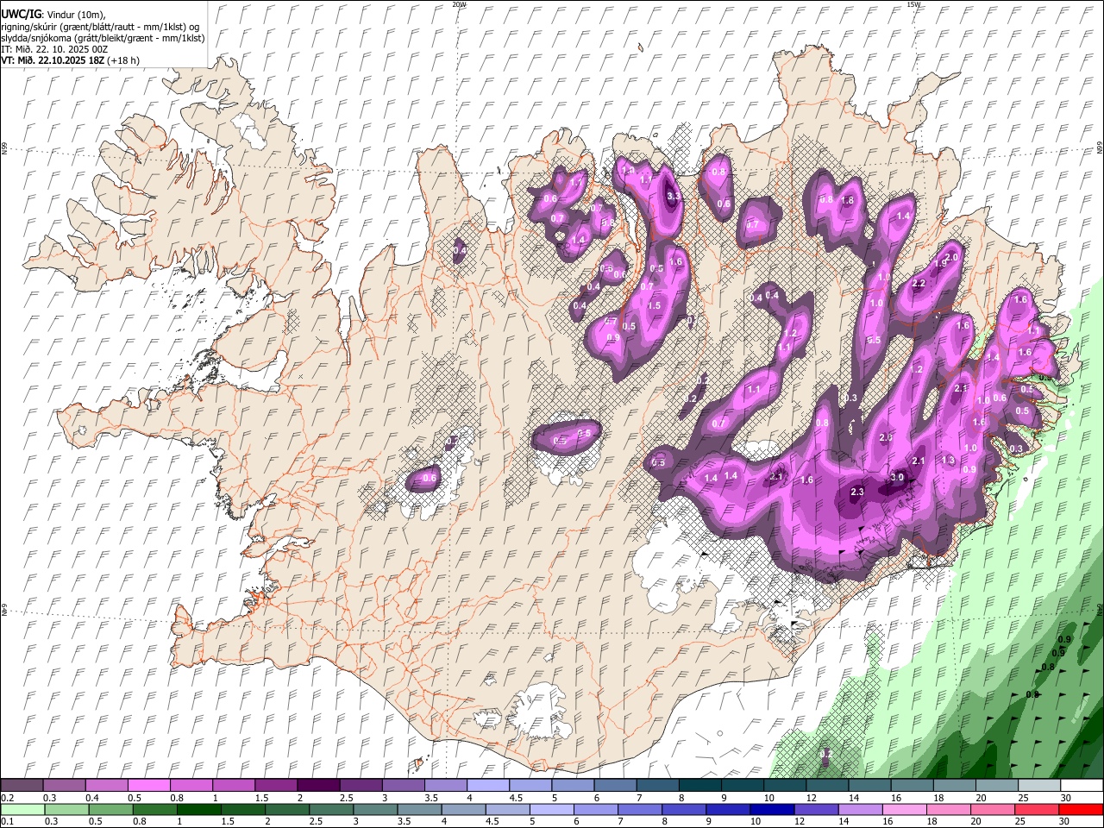Select the 3 mm purple snow scale swatch

tap(403, 785)
